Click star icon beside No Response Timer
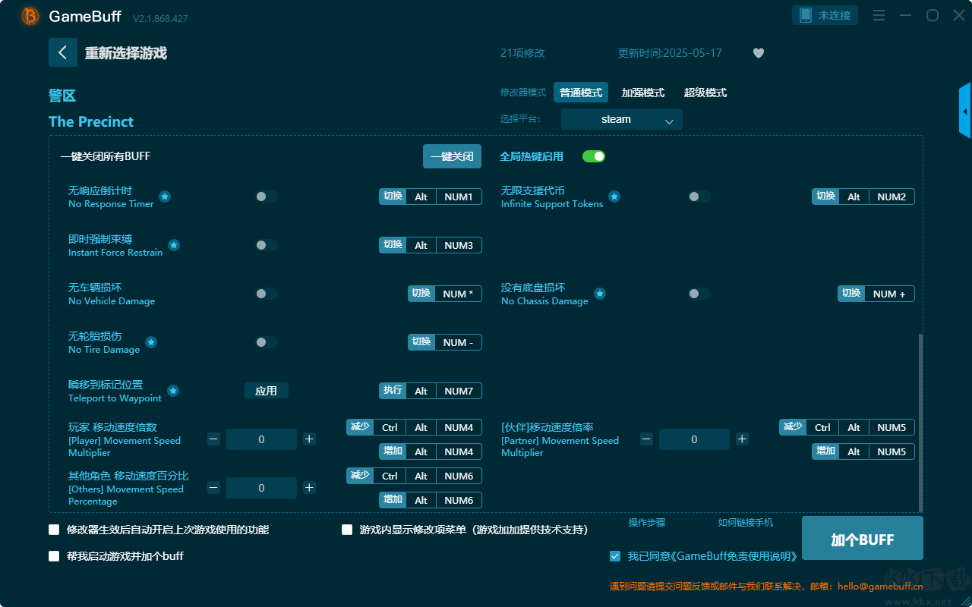 pyautogui.click(x=165, y=197)
